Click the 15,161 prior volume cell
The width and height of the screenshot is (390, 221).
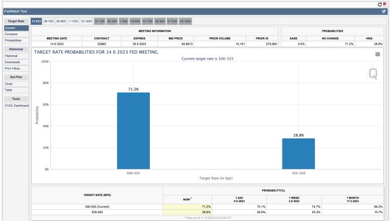coord(220,44)
